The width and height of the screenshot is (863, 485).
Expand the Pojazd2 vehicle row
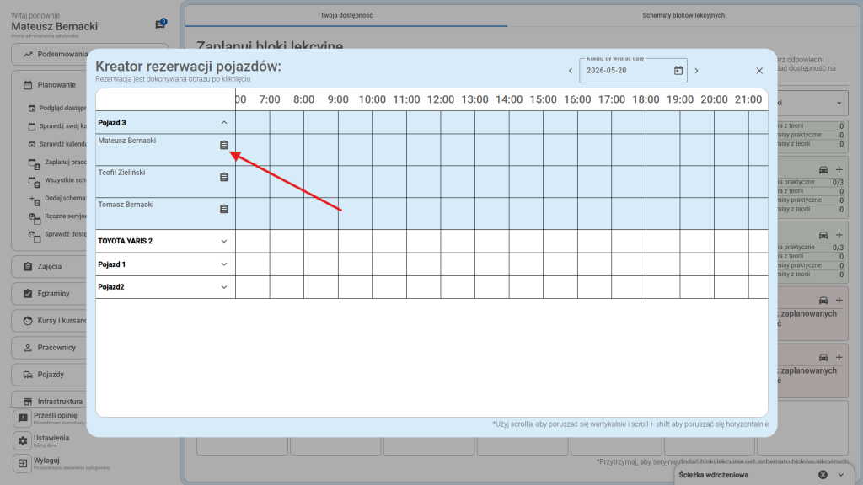224,287
